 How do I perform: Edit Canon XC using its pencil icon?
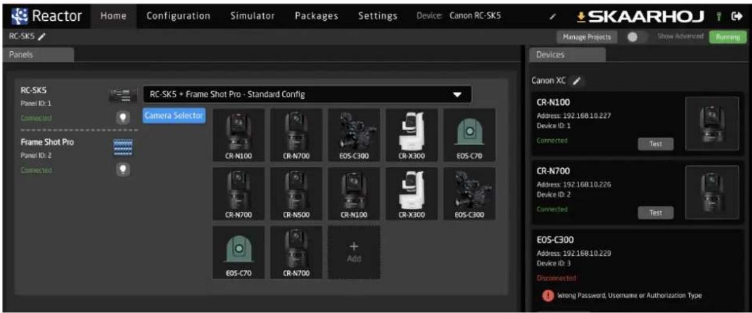(577, 80)
